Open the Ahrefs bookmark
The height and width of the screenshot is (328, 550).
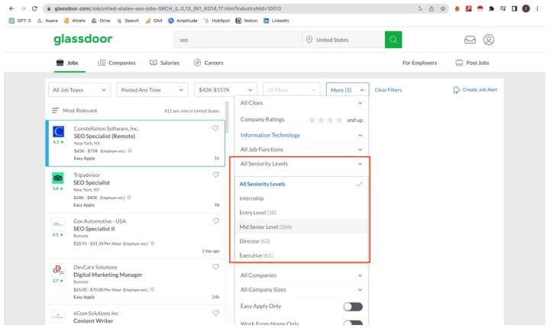click(x=75, y=21)
